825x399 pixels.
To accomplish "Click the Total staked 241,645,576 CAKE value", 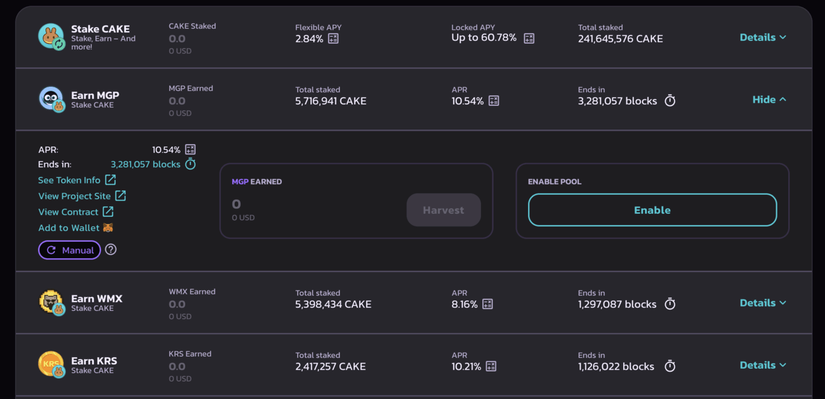I will (x=620, y=39).
